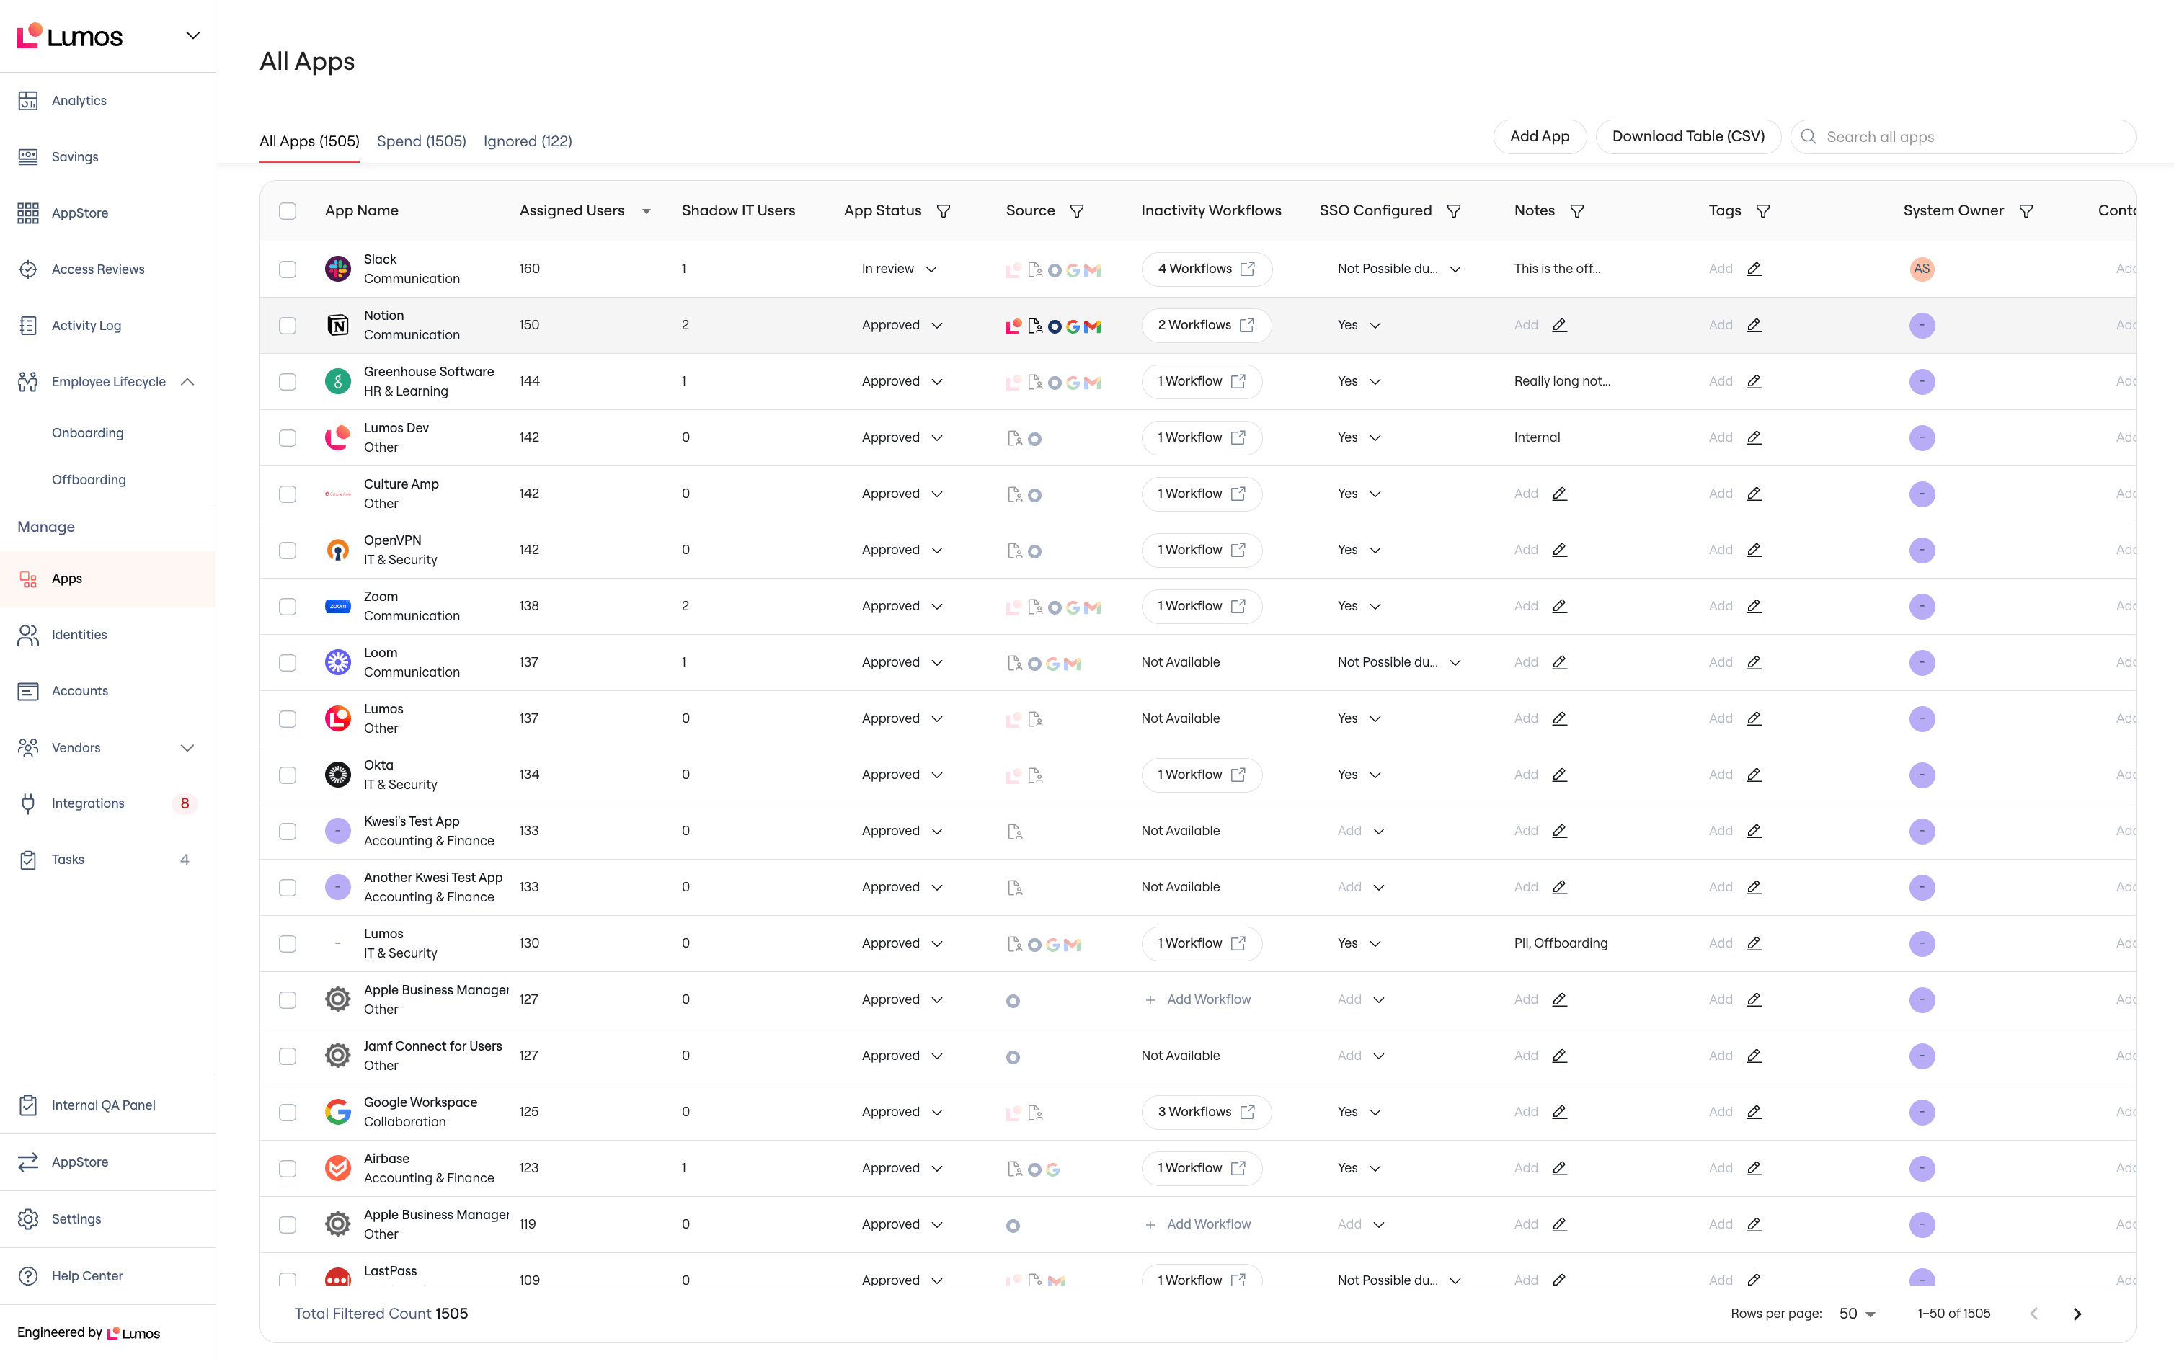Open the SSO Configured dropdown for Loom

tap(1398, 662)
